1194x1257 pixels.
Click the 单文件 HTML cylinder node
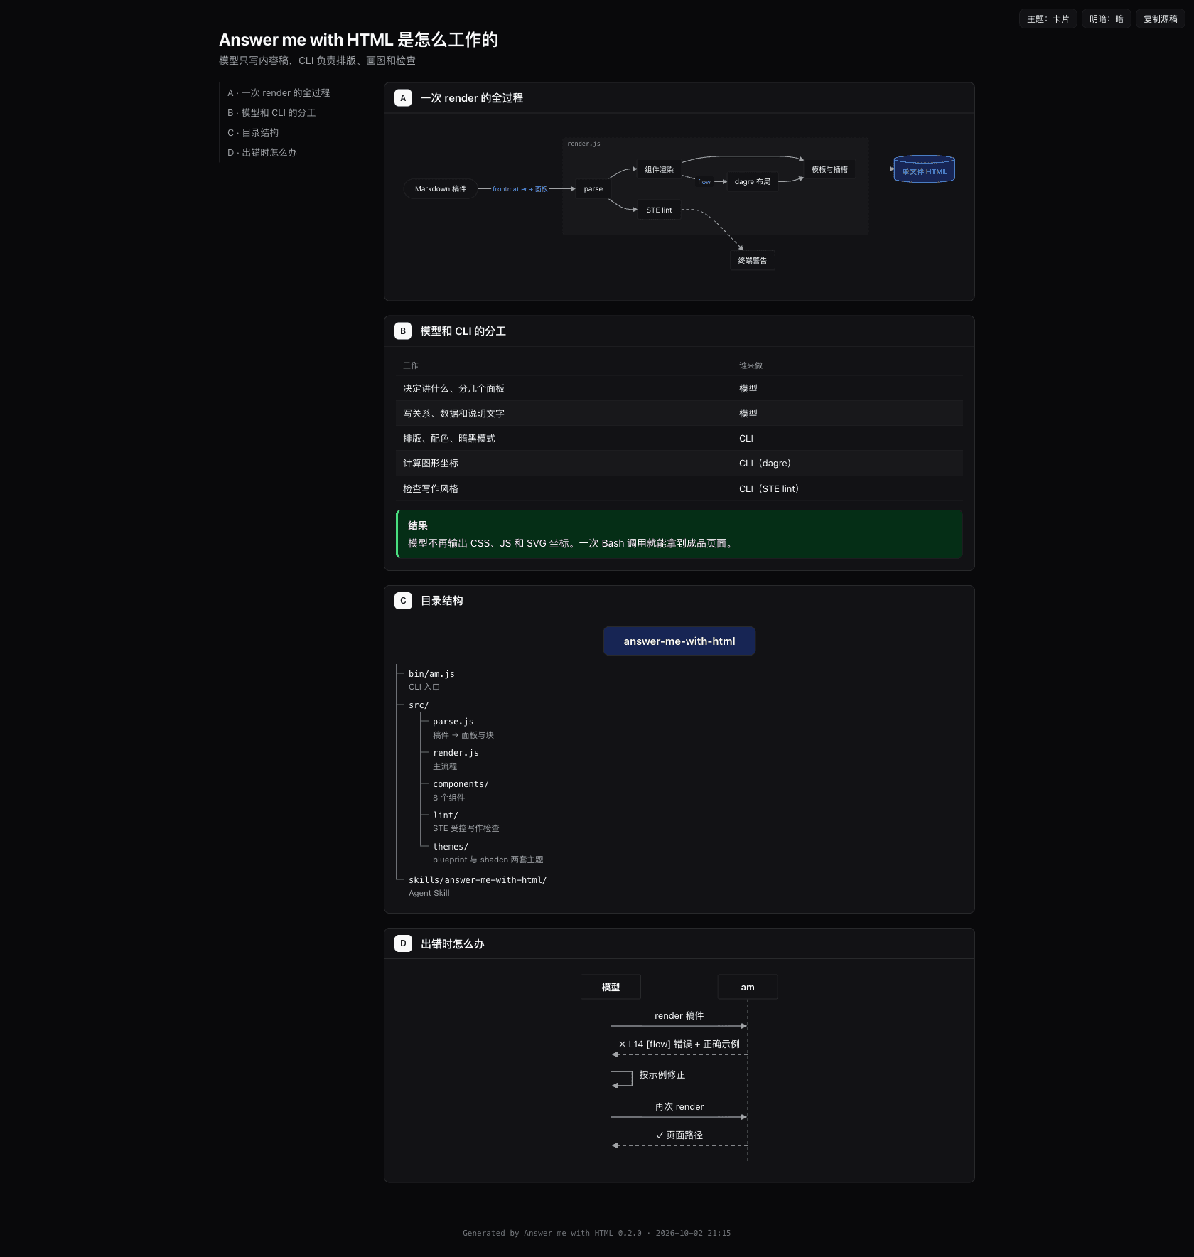coord(925,169)
